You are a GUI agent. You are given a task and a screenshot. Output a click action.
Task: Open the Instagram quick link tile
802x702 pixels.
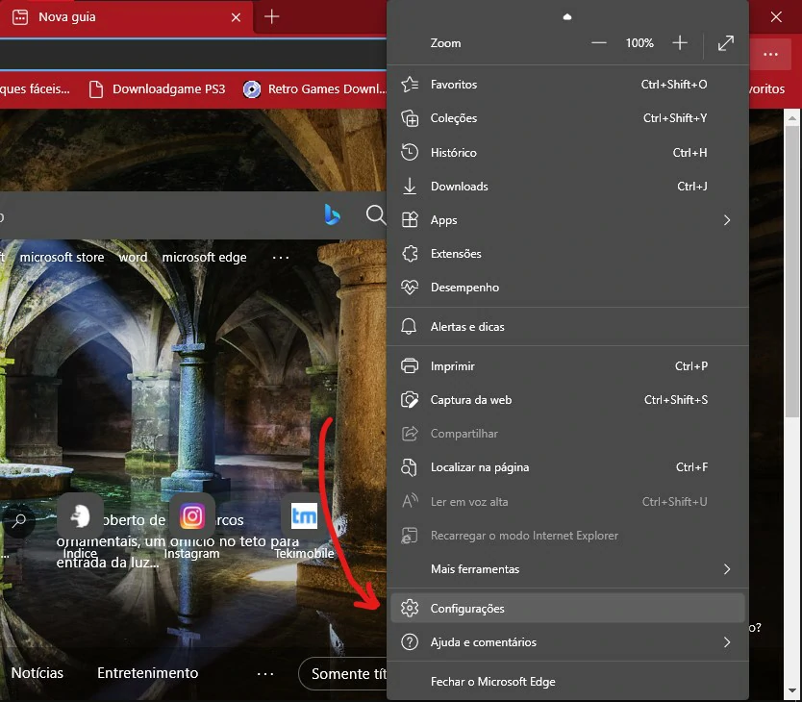coord(192,516)
